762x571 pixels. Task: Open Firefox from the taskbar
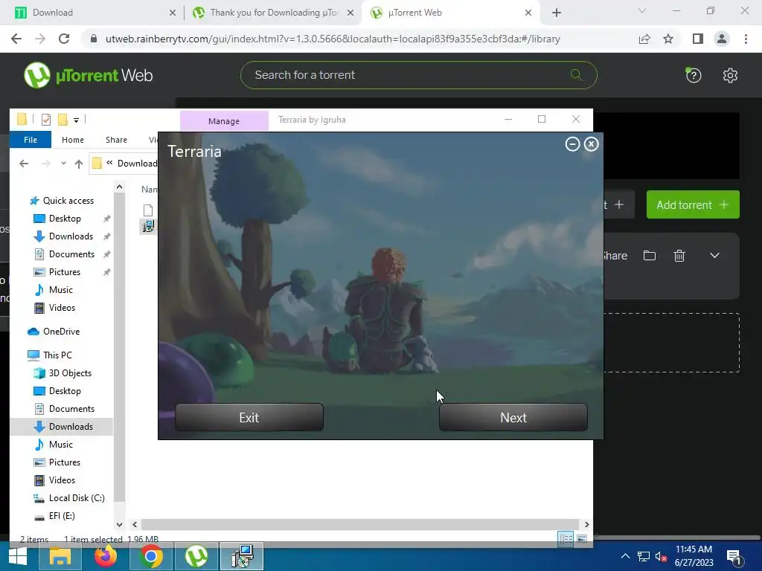pyautogui.click(x=106, y=556)
